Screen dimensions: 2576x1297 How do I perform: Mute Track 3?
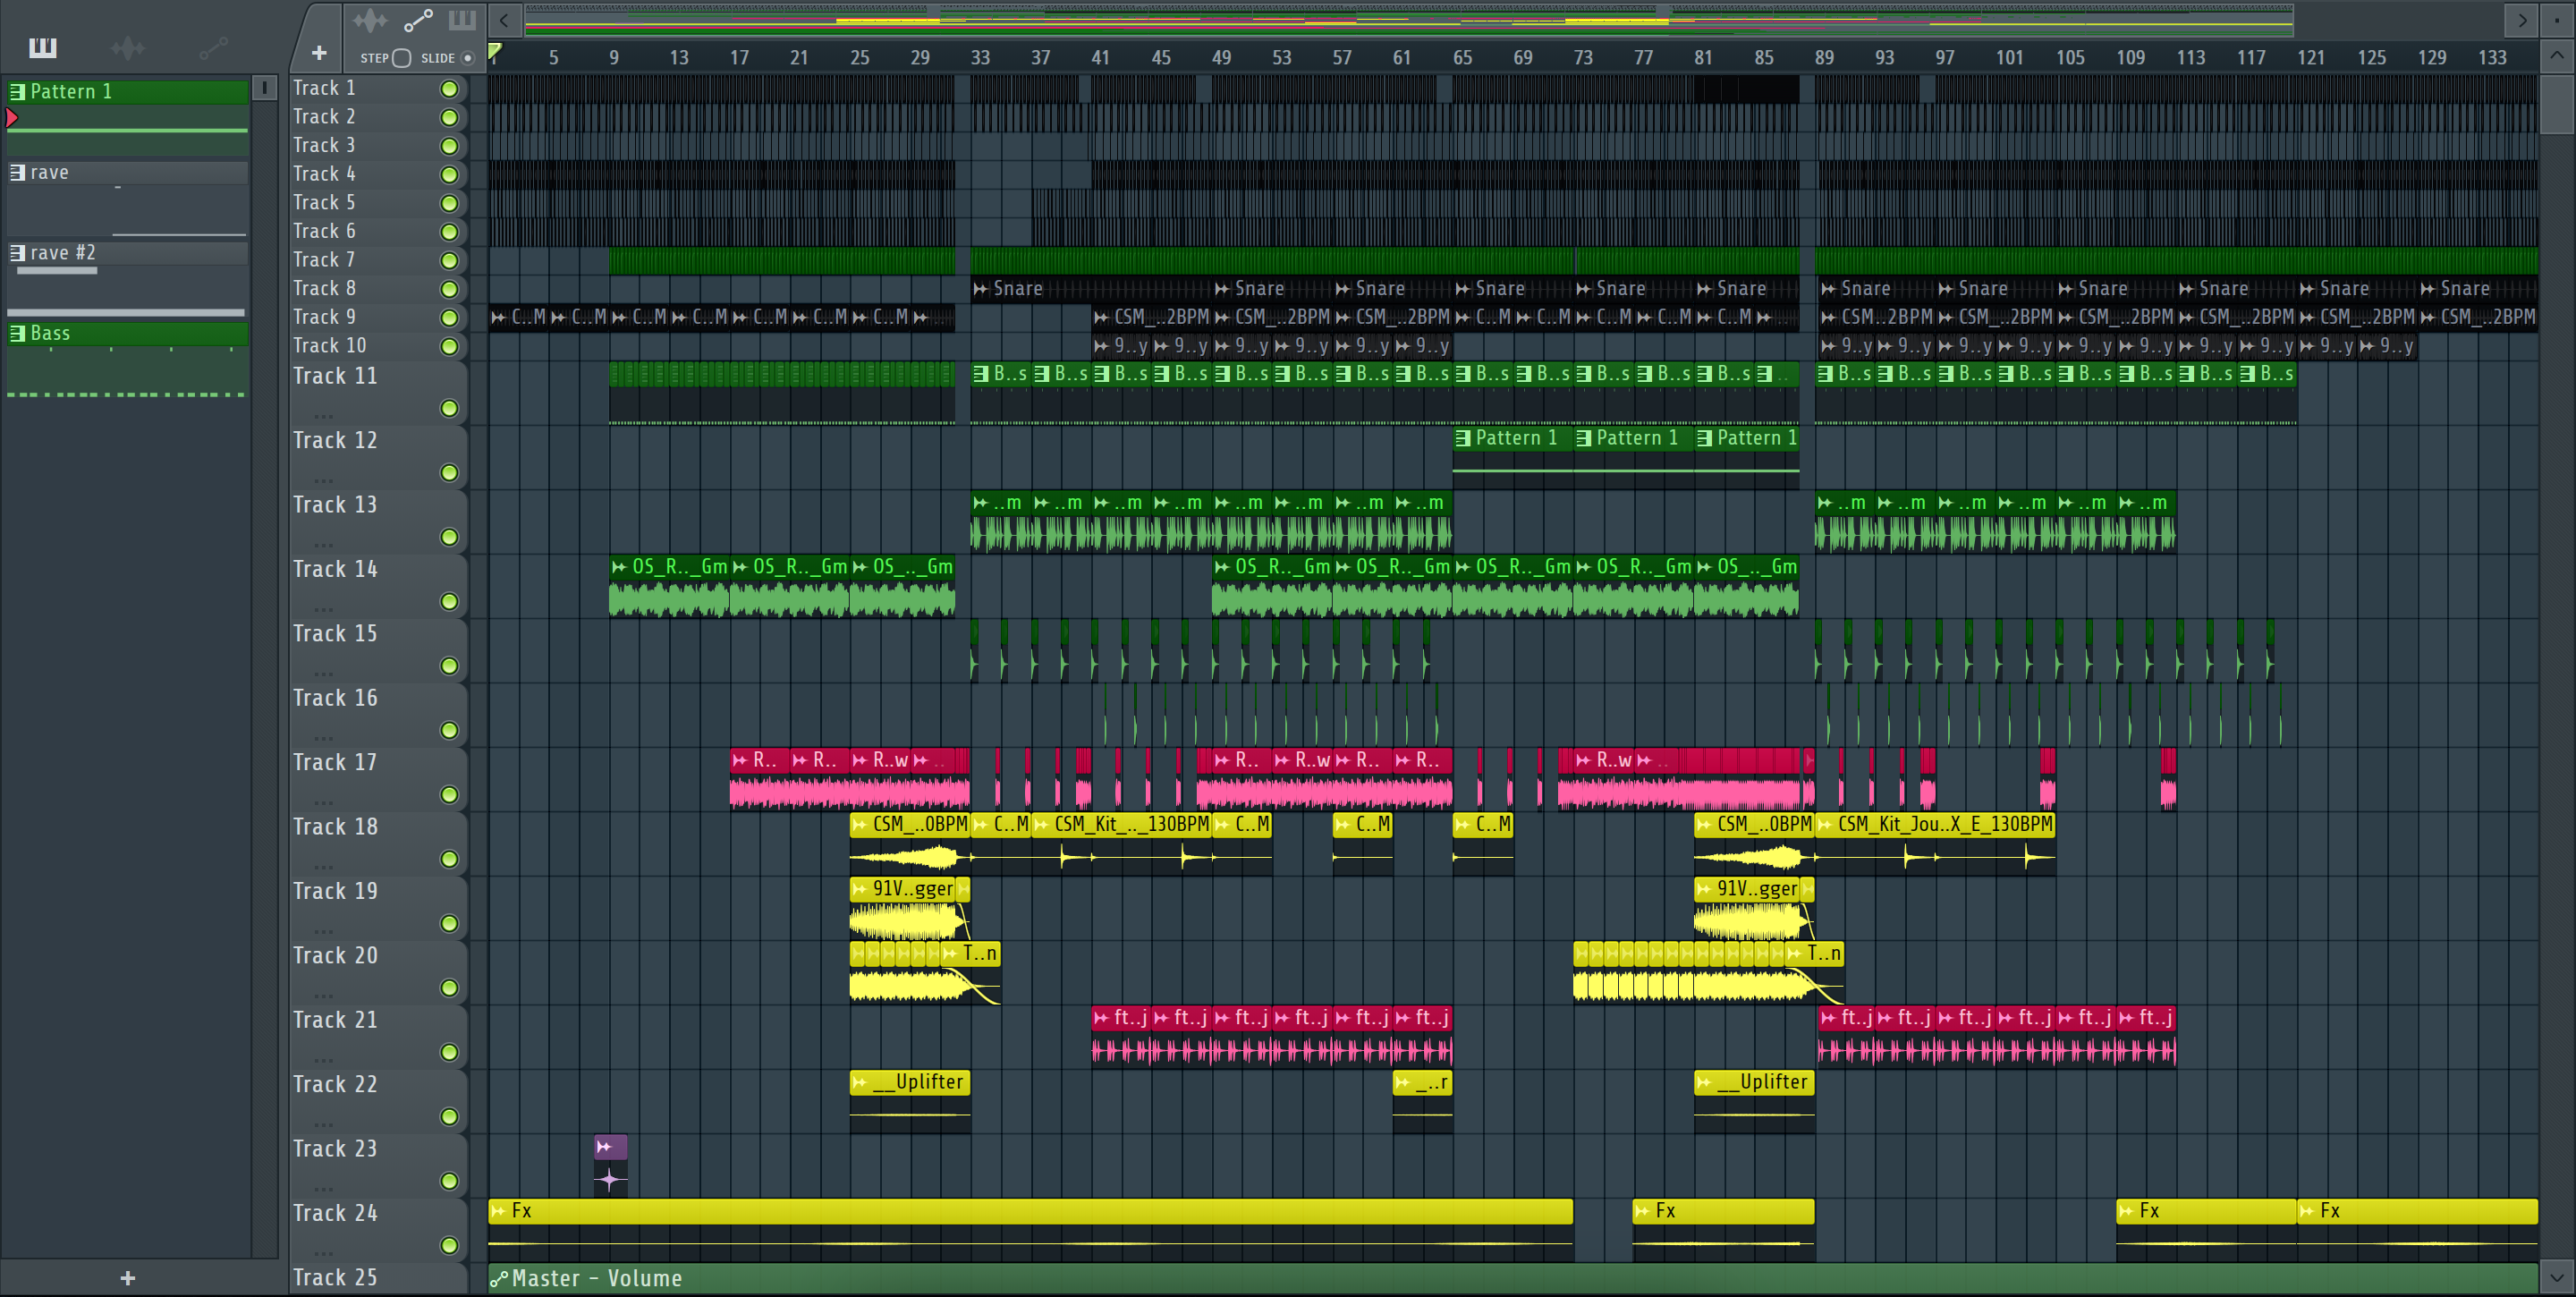tap(450, 146)
